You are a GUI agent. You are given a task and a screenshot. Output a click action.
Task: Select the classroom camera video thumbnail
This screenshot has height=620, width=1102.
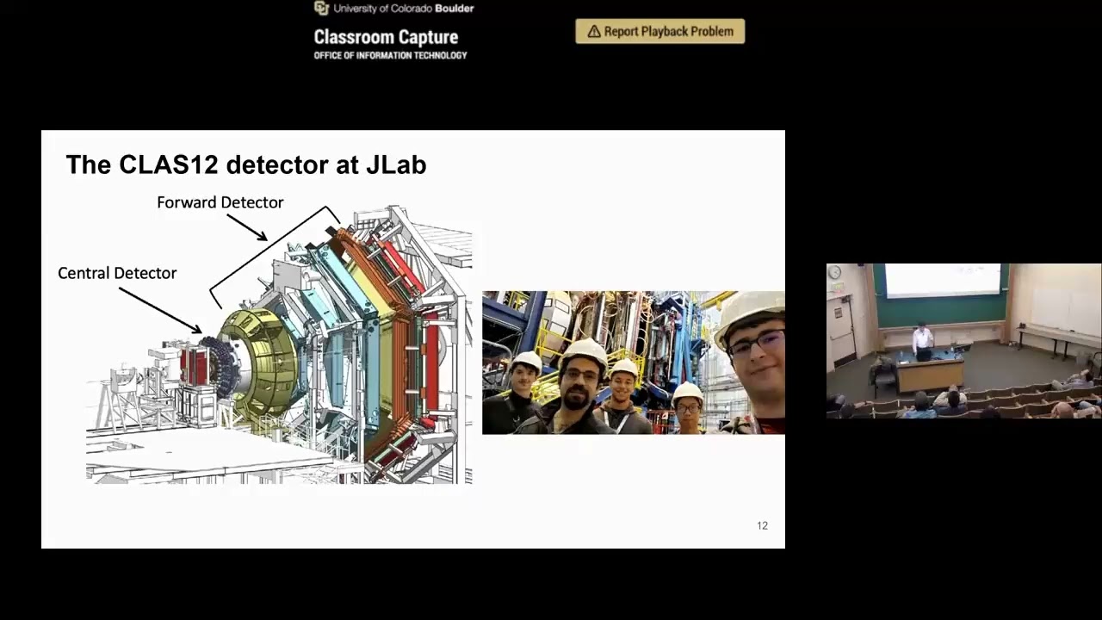(x=963, y=341)
